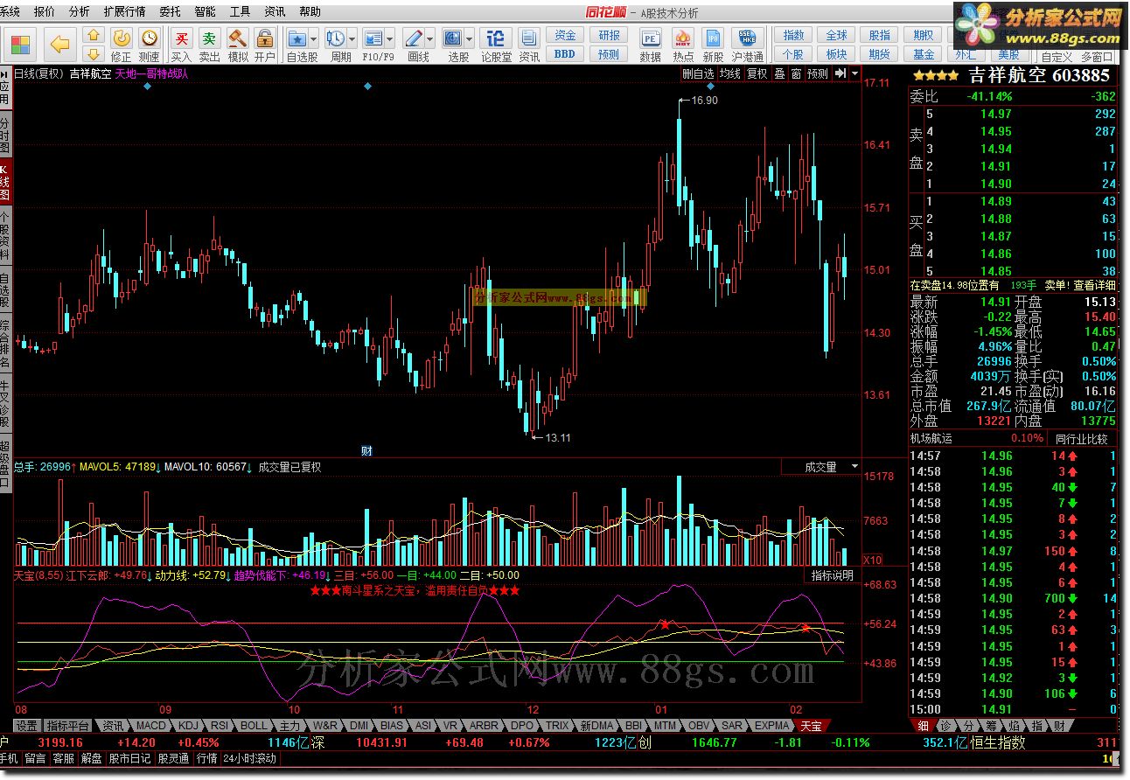Click the 沪港通 SSE HKE icon

tap(747, 38)
